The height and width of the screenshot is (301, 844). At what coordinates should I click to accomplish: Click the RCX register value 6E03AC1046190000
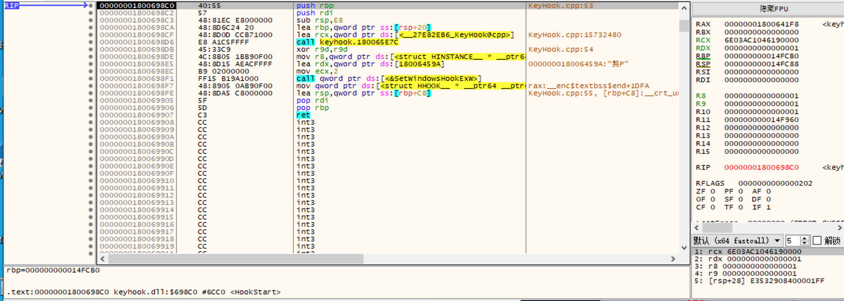coord(761,40)
